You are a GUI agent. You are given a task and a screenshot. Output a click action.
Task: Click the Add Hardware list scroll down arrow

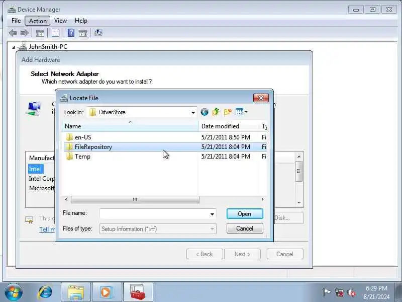(x=299, y=203)
